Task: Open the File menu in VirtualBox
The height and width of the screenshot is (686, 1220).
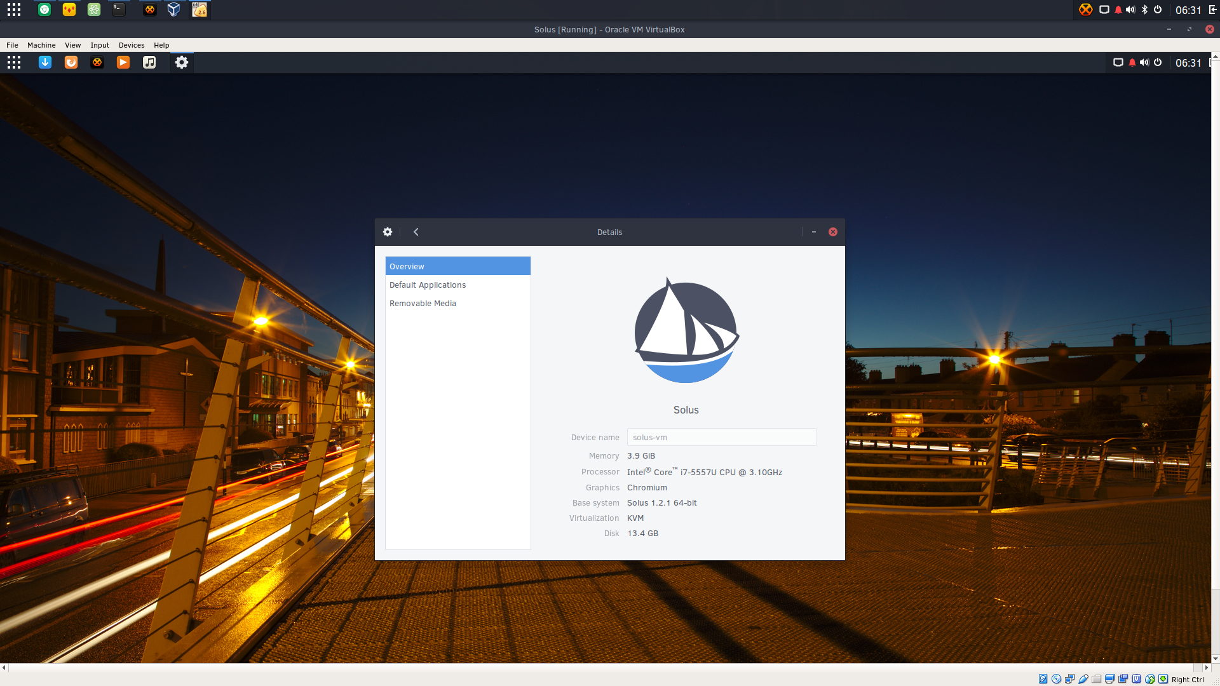Action: (12, 45)
